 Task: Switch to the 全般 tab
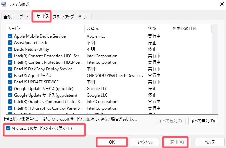click(x=8, y=17)
